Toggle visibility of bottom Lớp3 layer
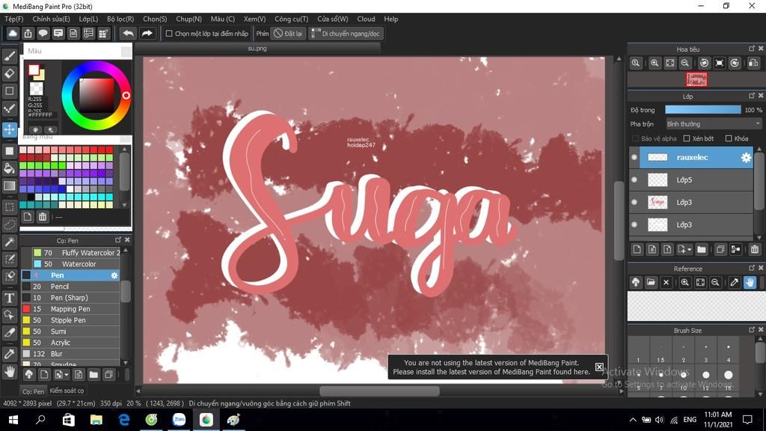Viewport: 766px width, 431px height. pos(634,224)
